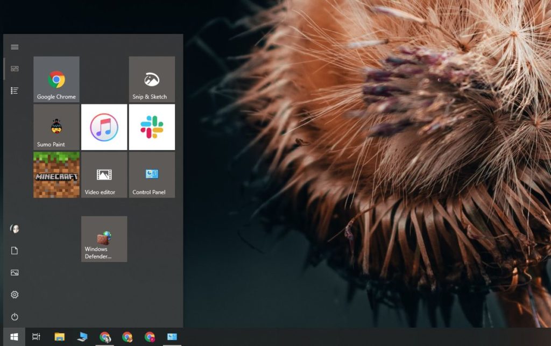Open Settings from the Start menu sidebar
The image size is (551, 346).
[15, 294]
